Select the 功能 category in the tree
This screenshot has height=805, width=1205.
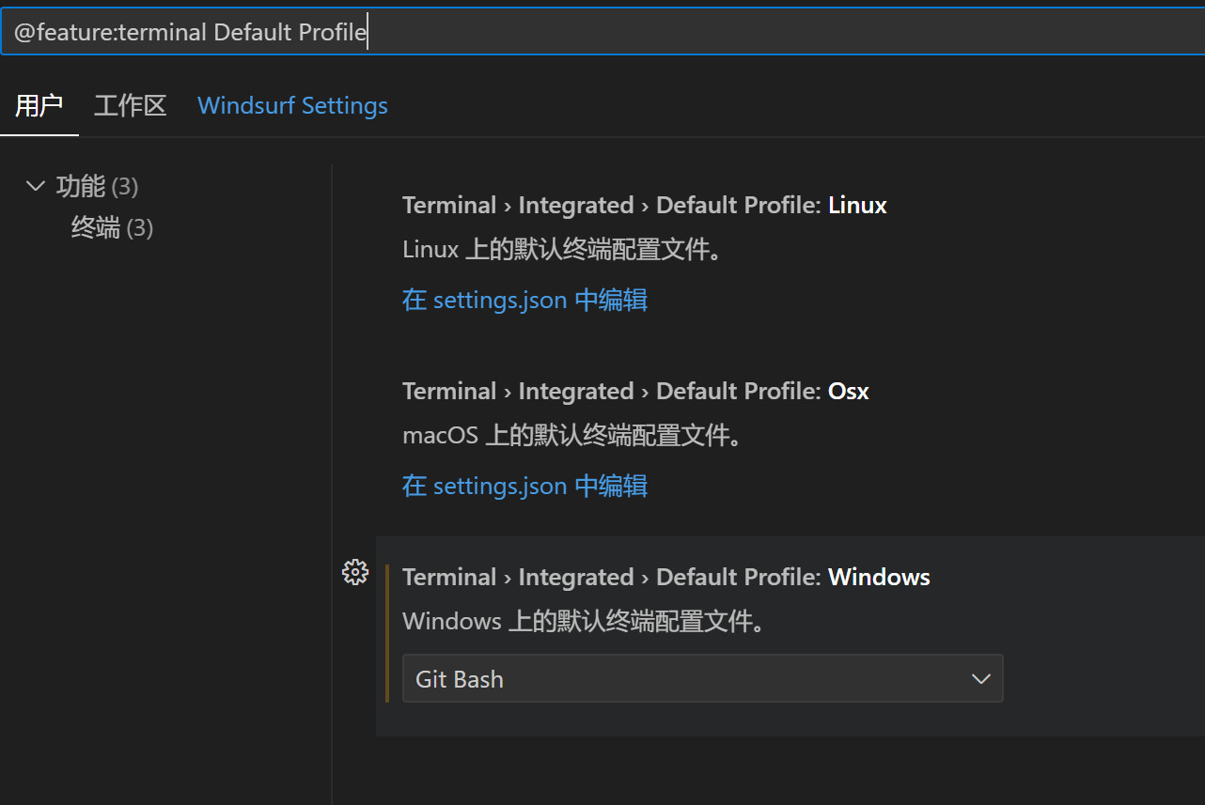coord(81,186)
